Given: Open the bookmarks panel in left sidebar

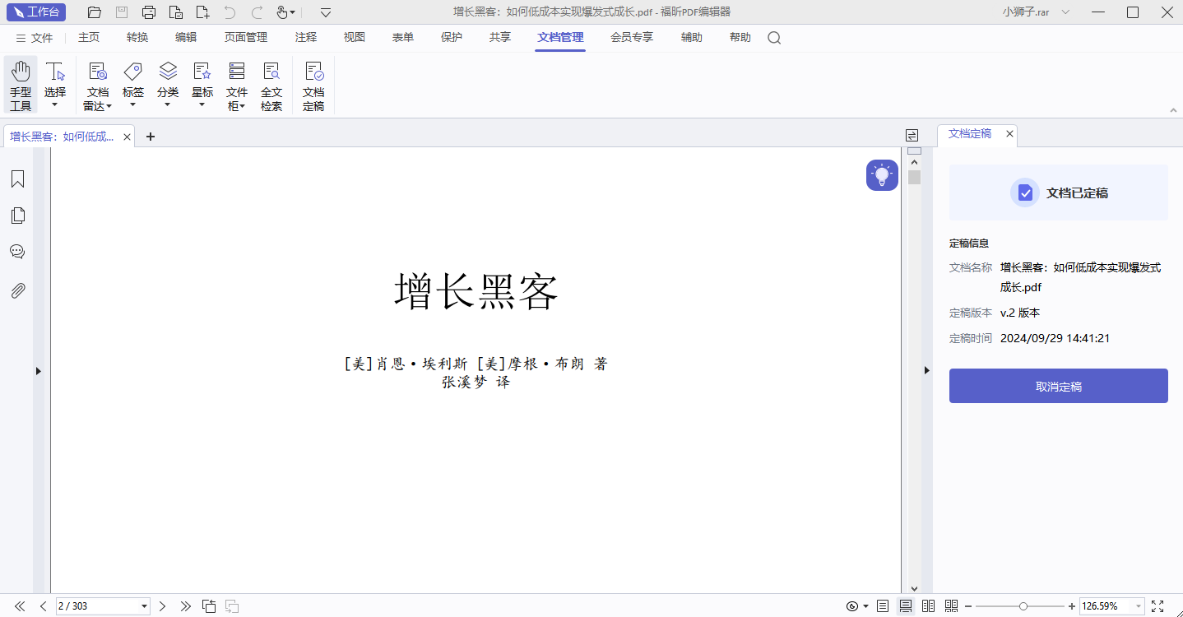Looking at the screenshot, I should pos(17,179).
